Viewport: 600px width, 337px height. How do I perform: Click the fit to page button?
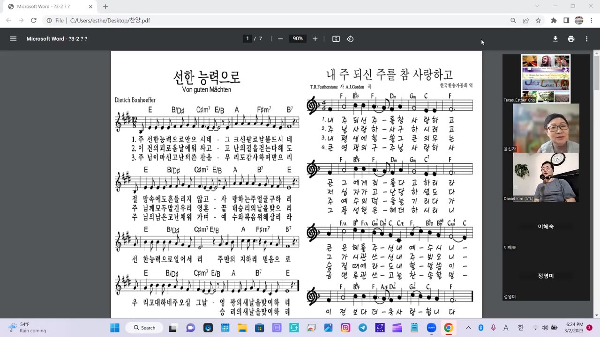[x=336, y=39]
